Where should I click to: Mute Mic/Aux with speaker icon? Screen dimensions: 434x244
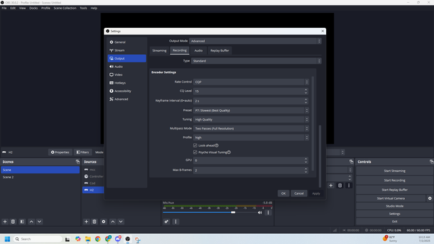pos(260,212)
